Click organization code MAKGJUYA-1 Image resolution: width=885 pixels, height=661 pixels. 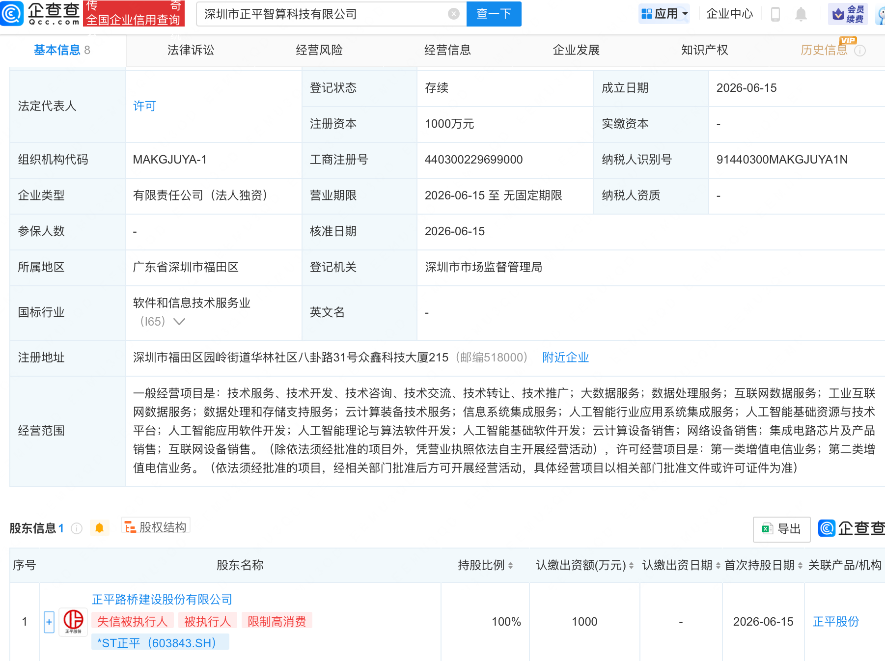(x=169, y=160)
